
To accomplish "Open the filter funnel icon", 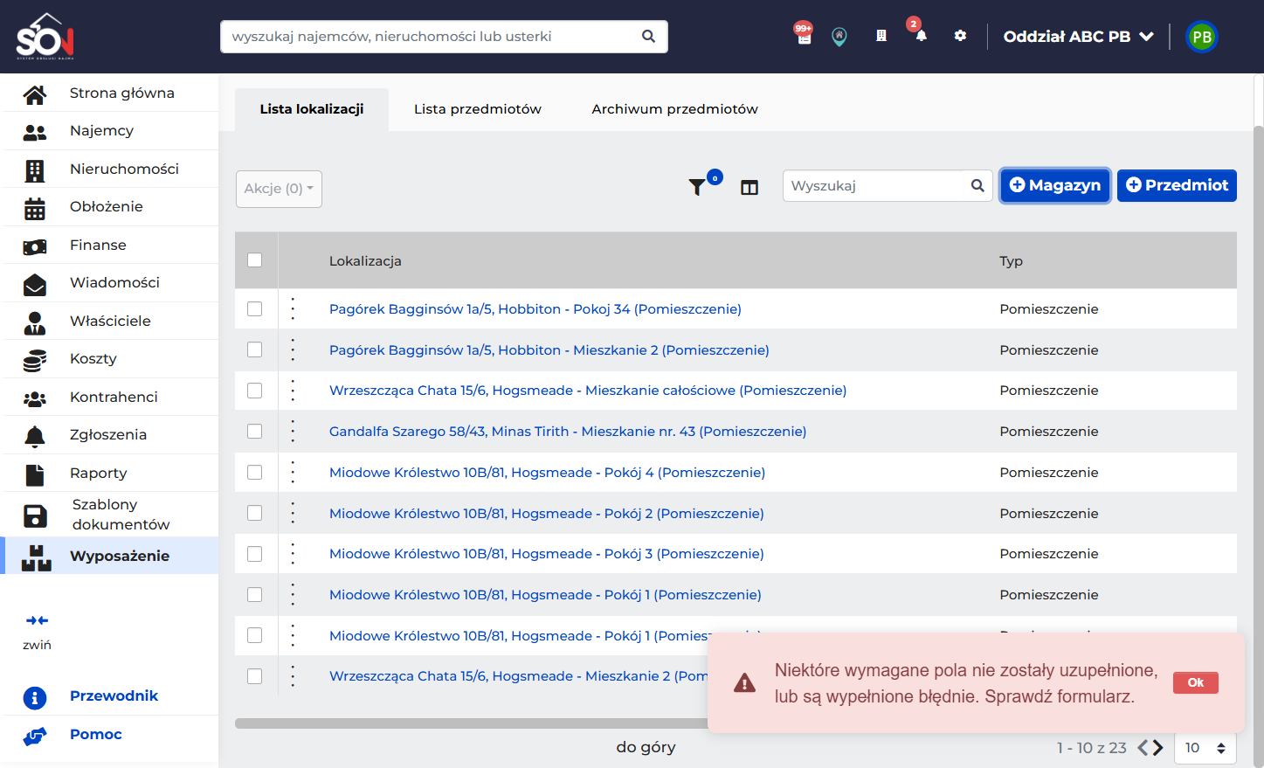I will coord(697,187).
